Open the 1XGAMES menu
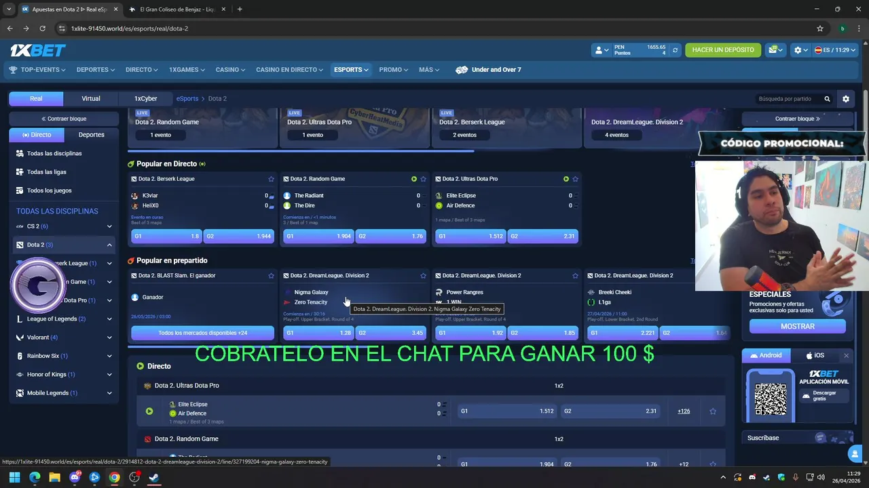 point(187,70)
